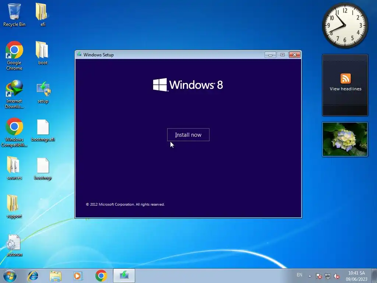Open Windows Media Player from taskbar
Image resolution: width=377 pixels, height=283 pixels.
[x=78, y=276]
